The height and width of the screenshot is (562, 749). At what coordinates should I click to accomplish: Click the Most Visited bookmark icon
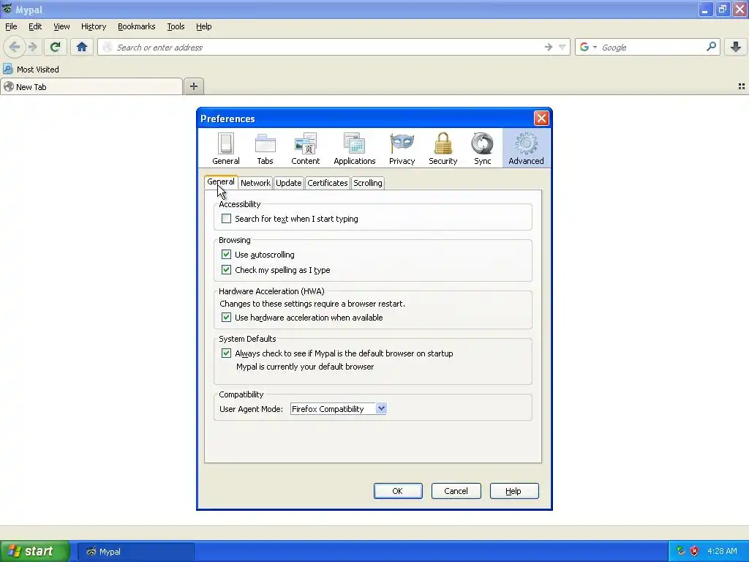click(x=7, y=70)
